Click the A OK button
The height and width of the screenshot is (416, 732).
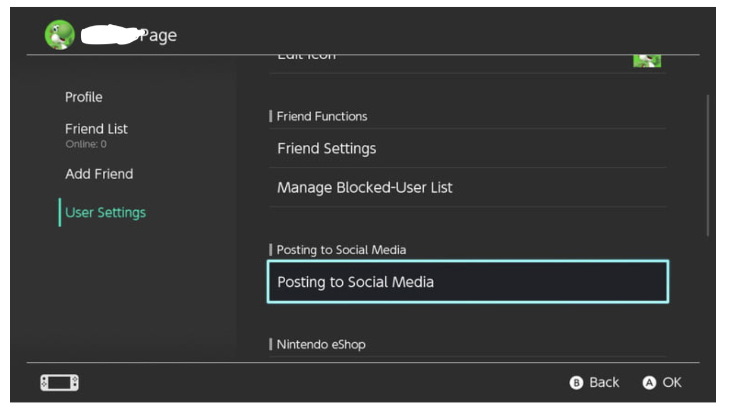662,383
